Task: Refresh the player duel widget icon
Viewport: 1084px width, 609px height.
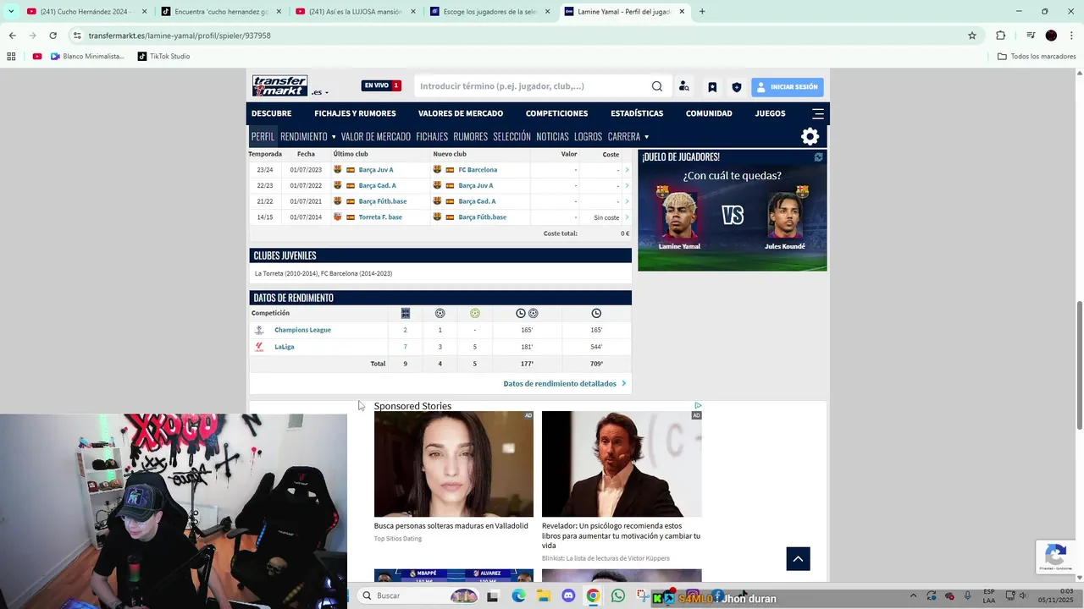Action: 818,157
